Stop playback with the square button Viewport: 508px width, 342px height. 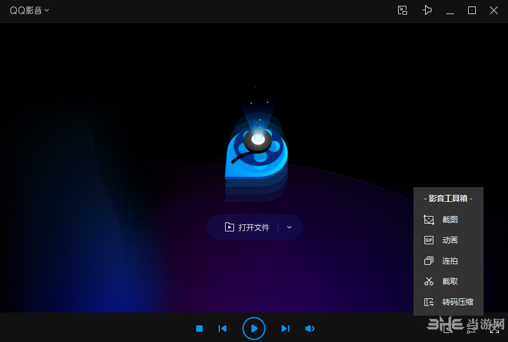(x=199, y=328)
